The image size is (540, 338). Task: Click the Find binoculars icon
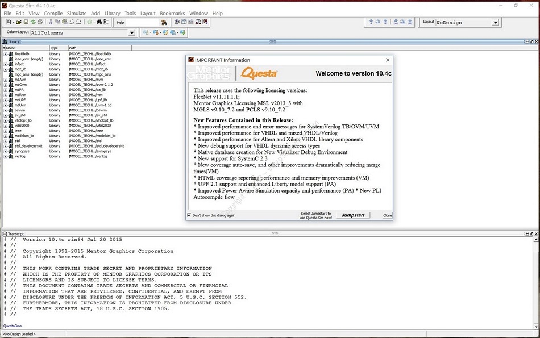point(99,22)
